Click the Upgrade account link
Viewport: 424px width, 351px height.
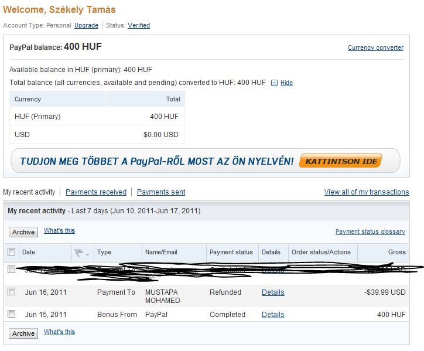(x=86, y=26)
